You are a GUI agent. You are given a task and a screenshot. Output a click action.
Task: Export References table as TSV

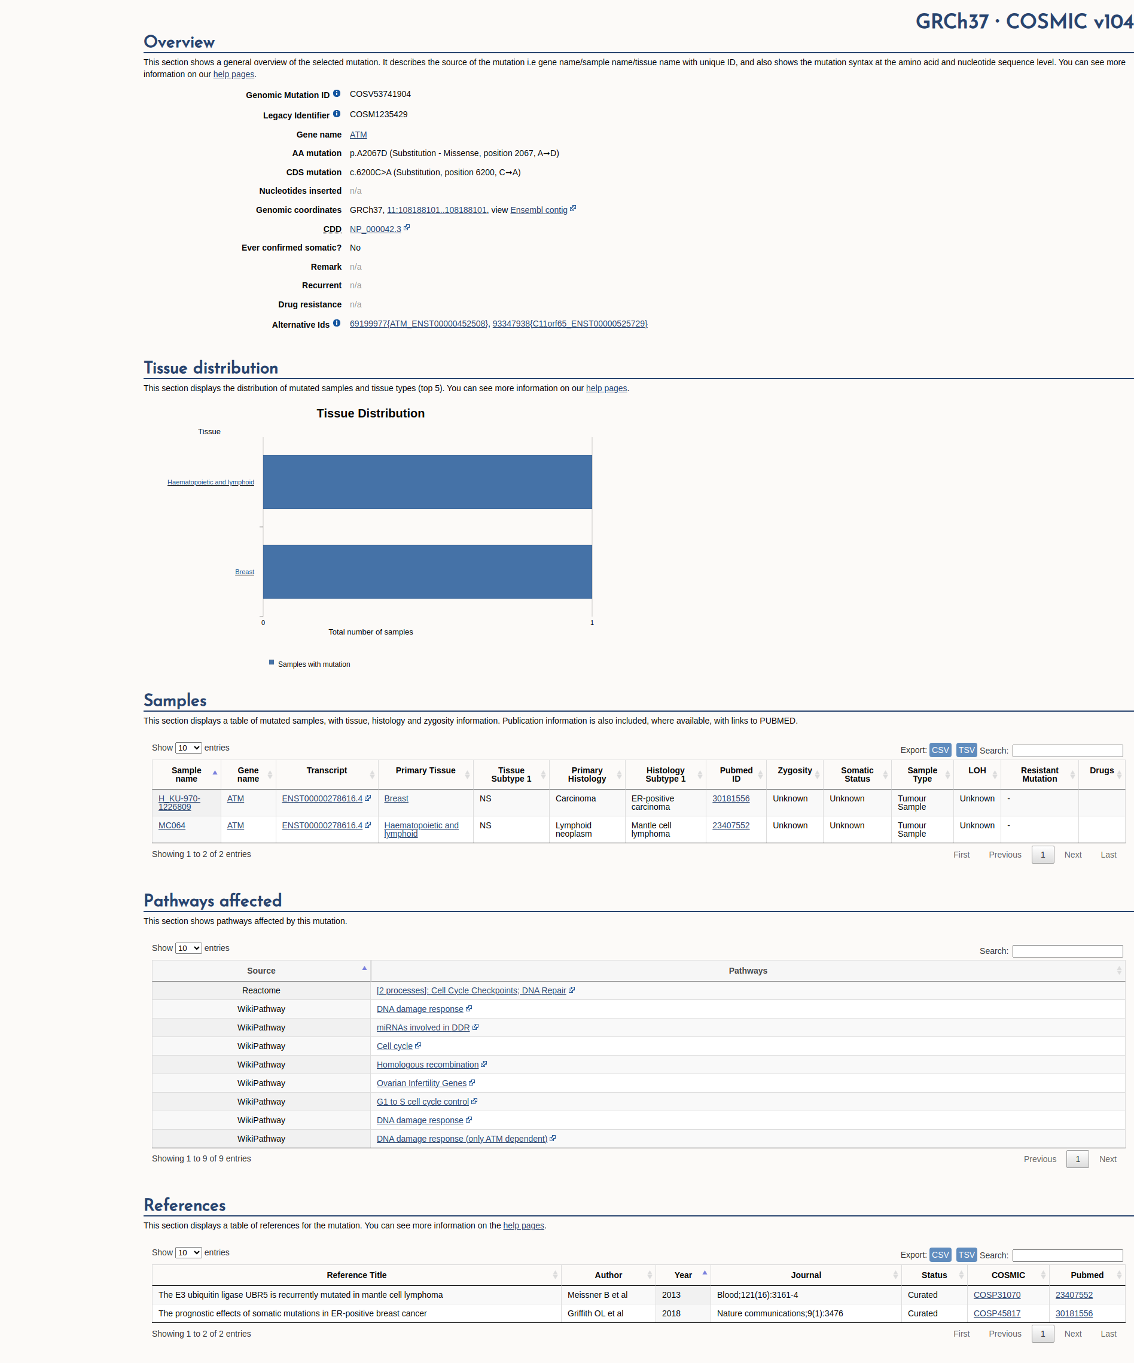[967, 1255]
